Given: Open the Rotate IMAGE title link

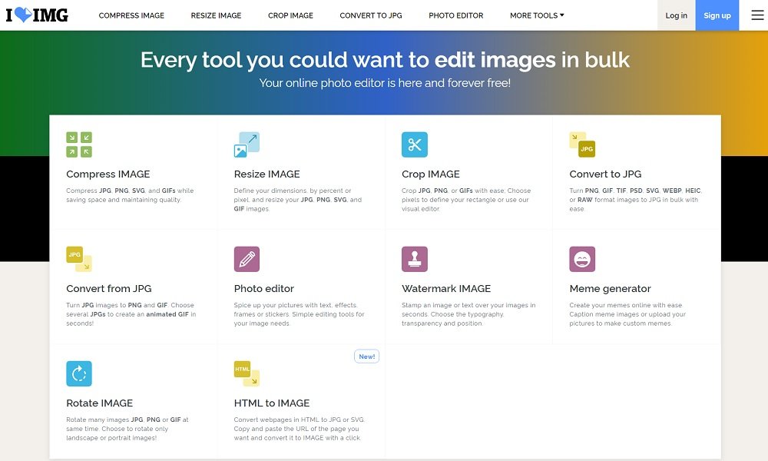Looking at the screenshot, I should [x=99, y=403].
